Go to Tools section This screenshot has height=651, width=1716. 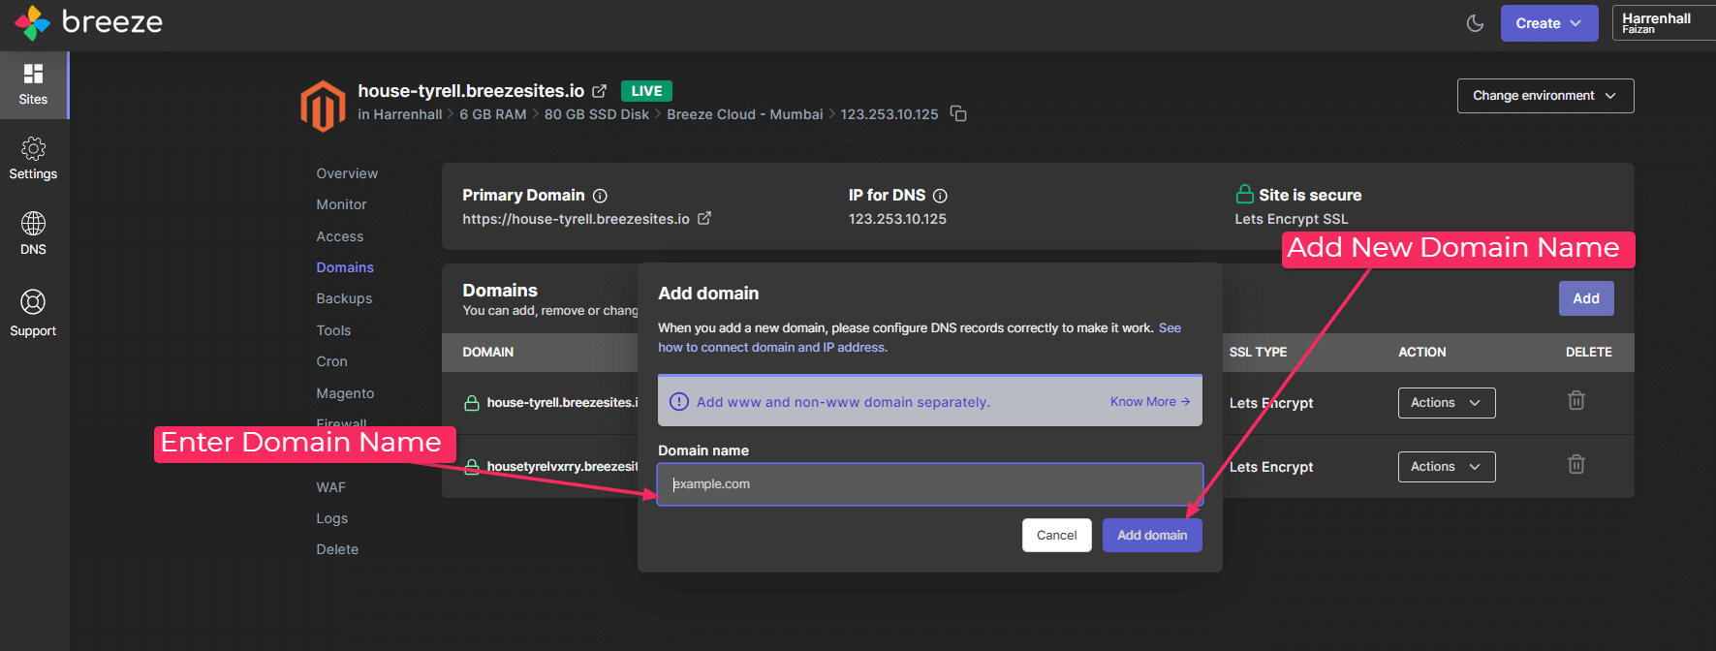click(x=333, y=330)
